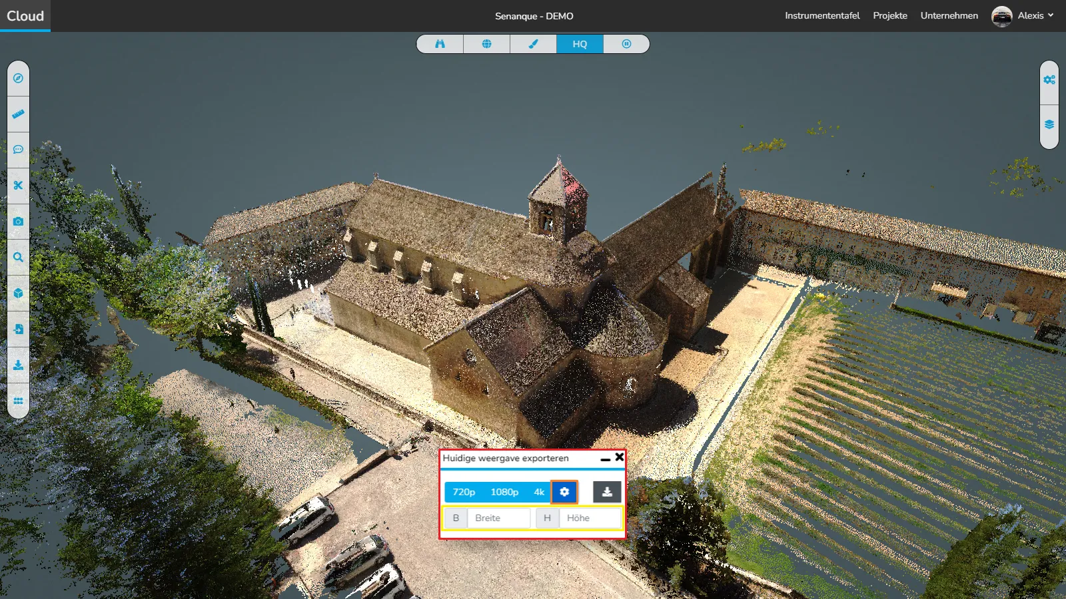Click the Breite width input field
Screen dimensions: 1066x599
tap(498, 518)
